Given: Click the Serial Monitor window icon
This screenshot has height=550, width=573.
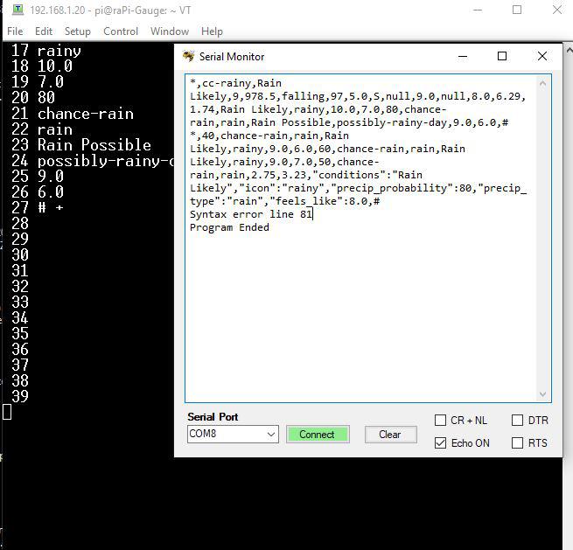Looking at the screenshot, I should [188, 57].
